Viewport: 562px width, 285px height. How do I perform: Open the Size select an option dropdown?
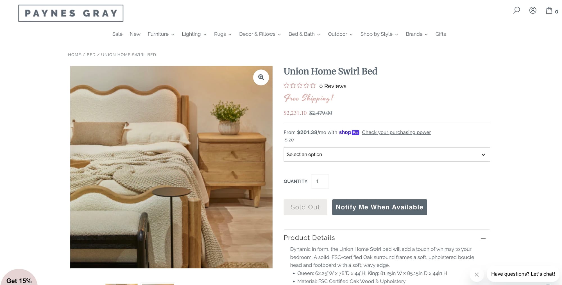tap(387, 154)
